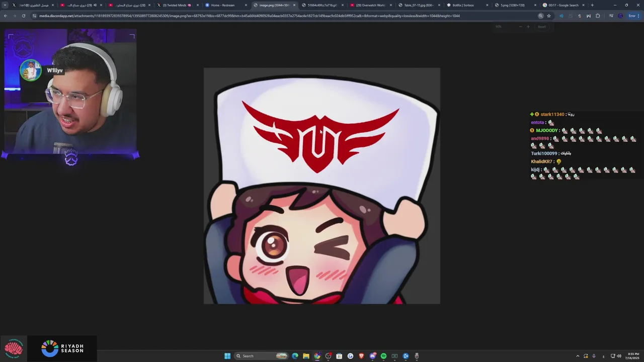Click the KhalidKR7 chat username
The height and width of the screenshot is (362, 644).
(x=541, y=161)
